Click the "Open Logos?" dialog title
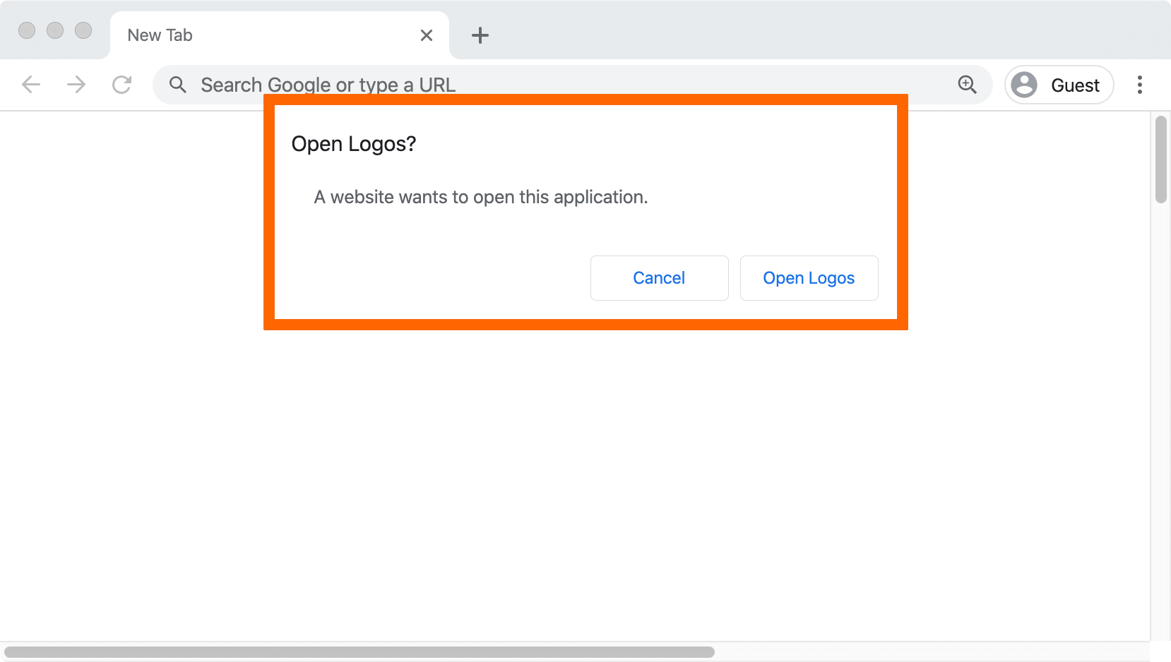 354,144
